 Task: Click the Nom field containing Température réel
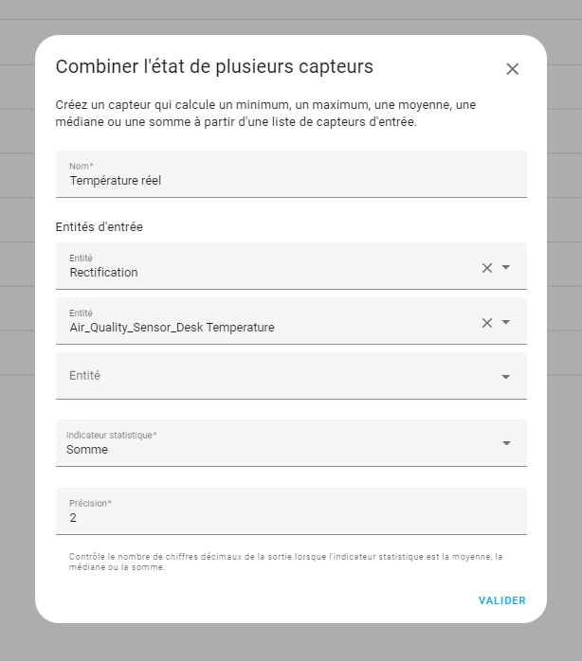click(284, 179)
